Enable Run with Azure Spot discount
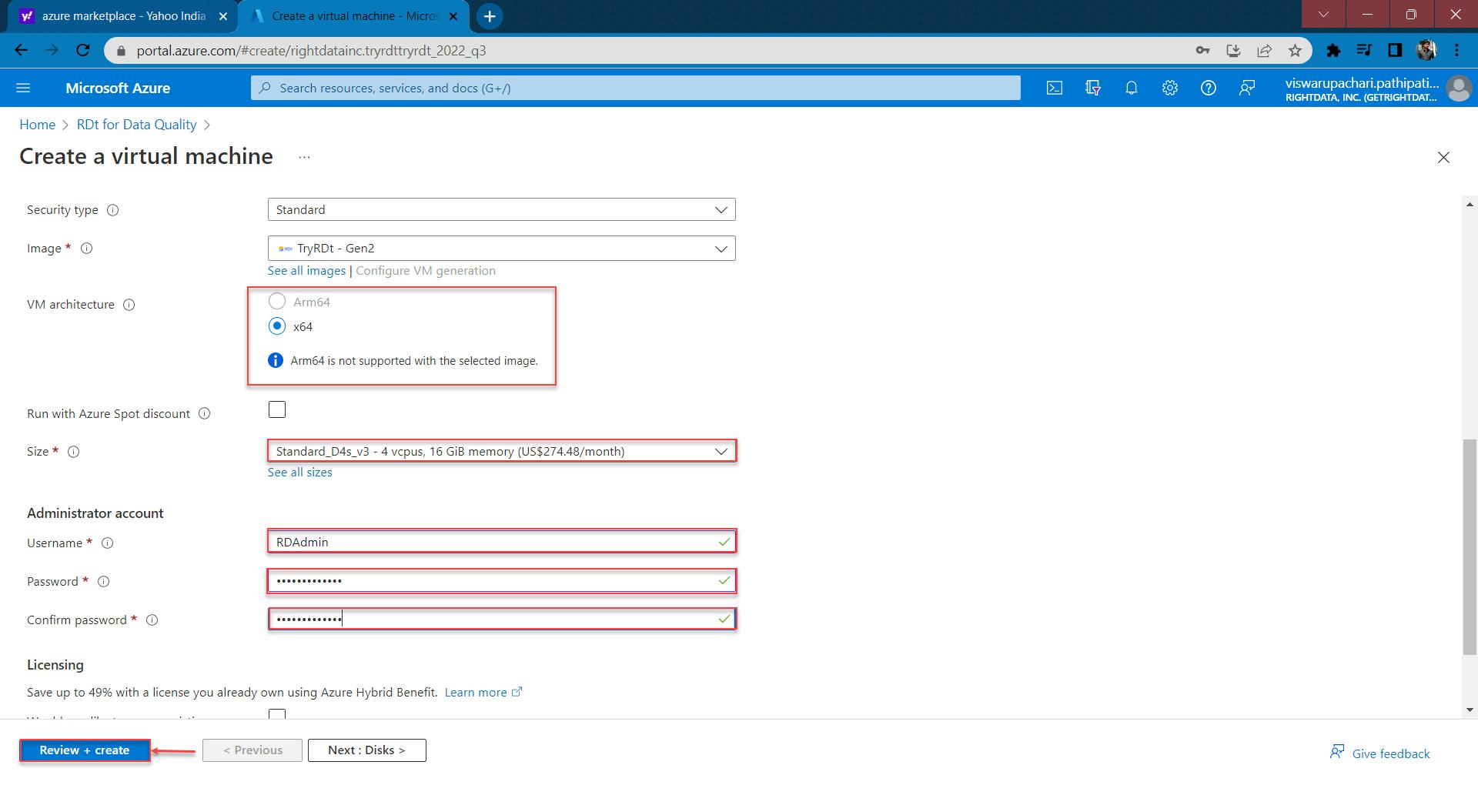The image size is (1478, 785). 276,409
